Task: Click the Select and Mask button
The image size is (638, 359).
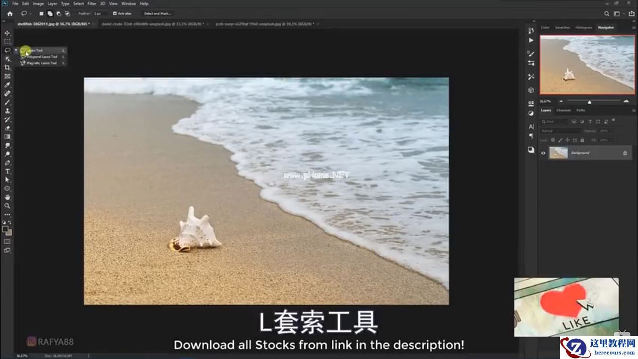Action: pyautogui.click(x=158, y=13)
